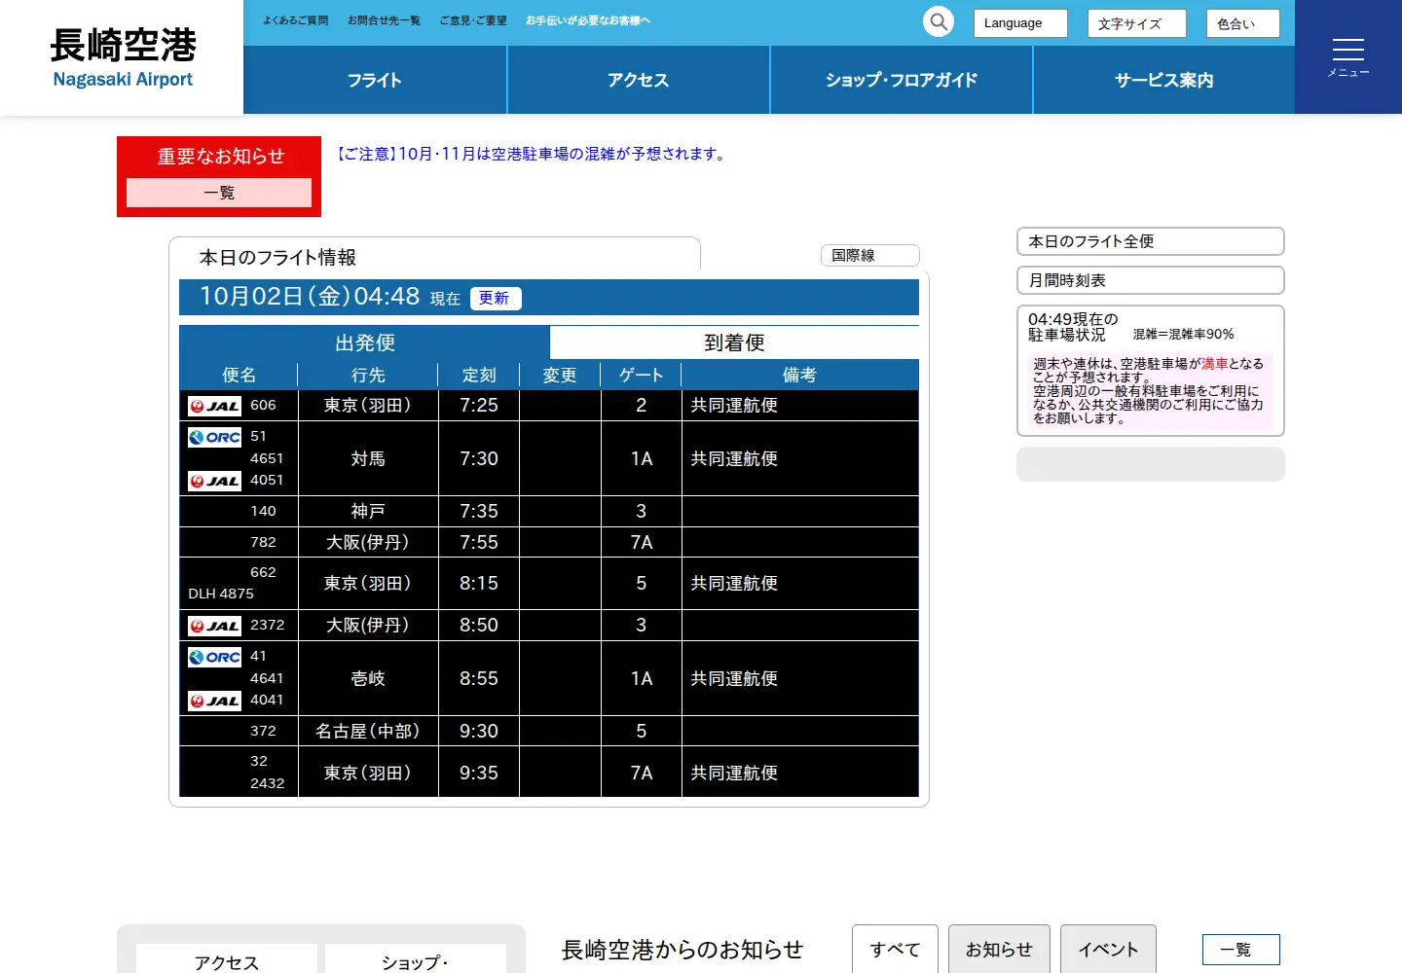The width and height of the screenshot is (1402, 973).
Task: Click the 備考 column header
Action: coord(799,375)
